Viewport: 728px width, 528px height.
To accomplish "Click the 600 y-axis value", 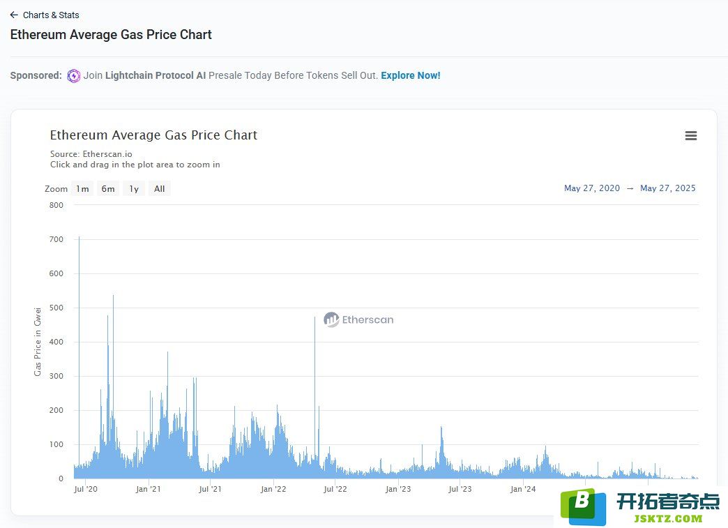I will point(56,273).
